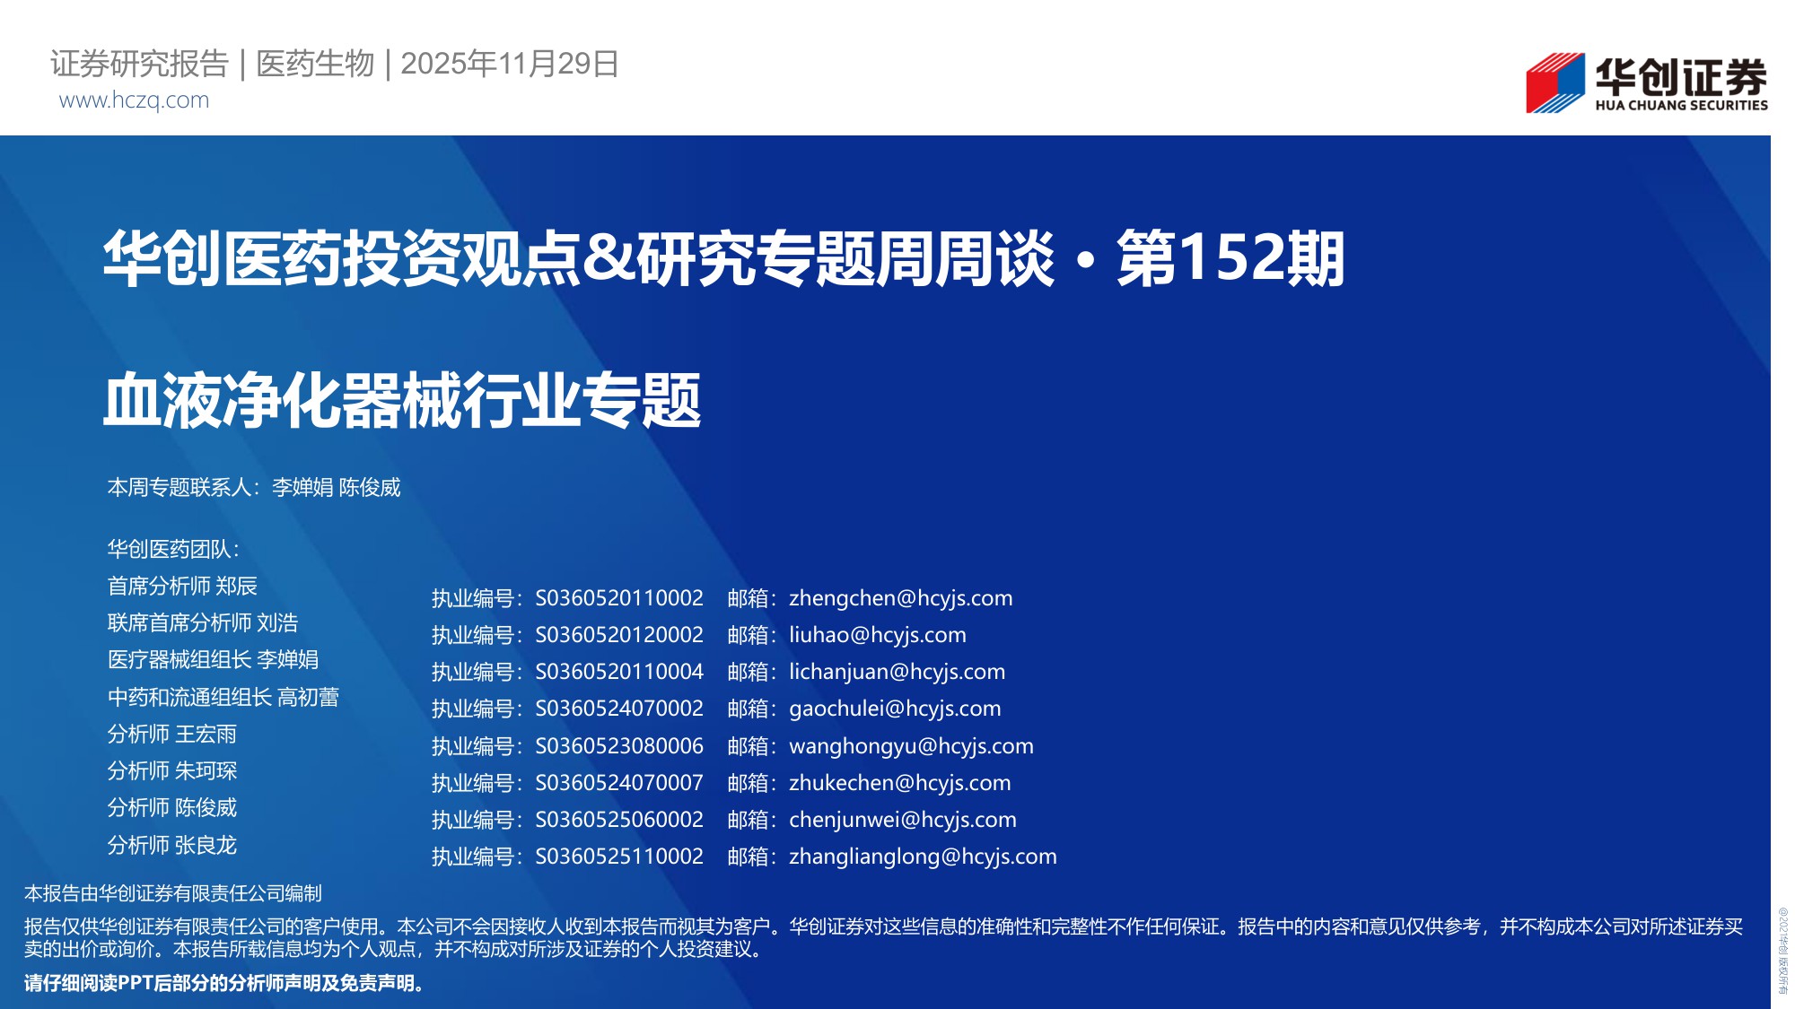Image resolution: width=1795 pixels, height=1009 pixels.
Task: Click the header date 2025年11月29日
Action: (509, 64)
